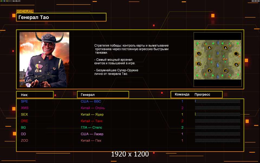
Task: Click team number in the ZOD row
Action: [182, 140]
